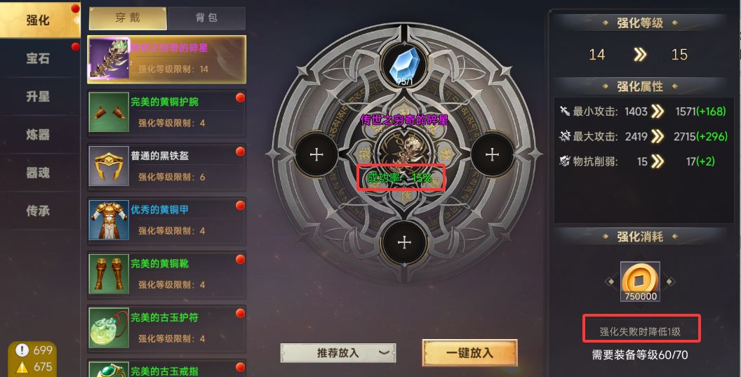Open the 升星 side menu

coord(39,96)
